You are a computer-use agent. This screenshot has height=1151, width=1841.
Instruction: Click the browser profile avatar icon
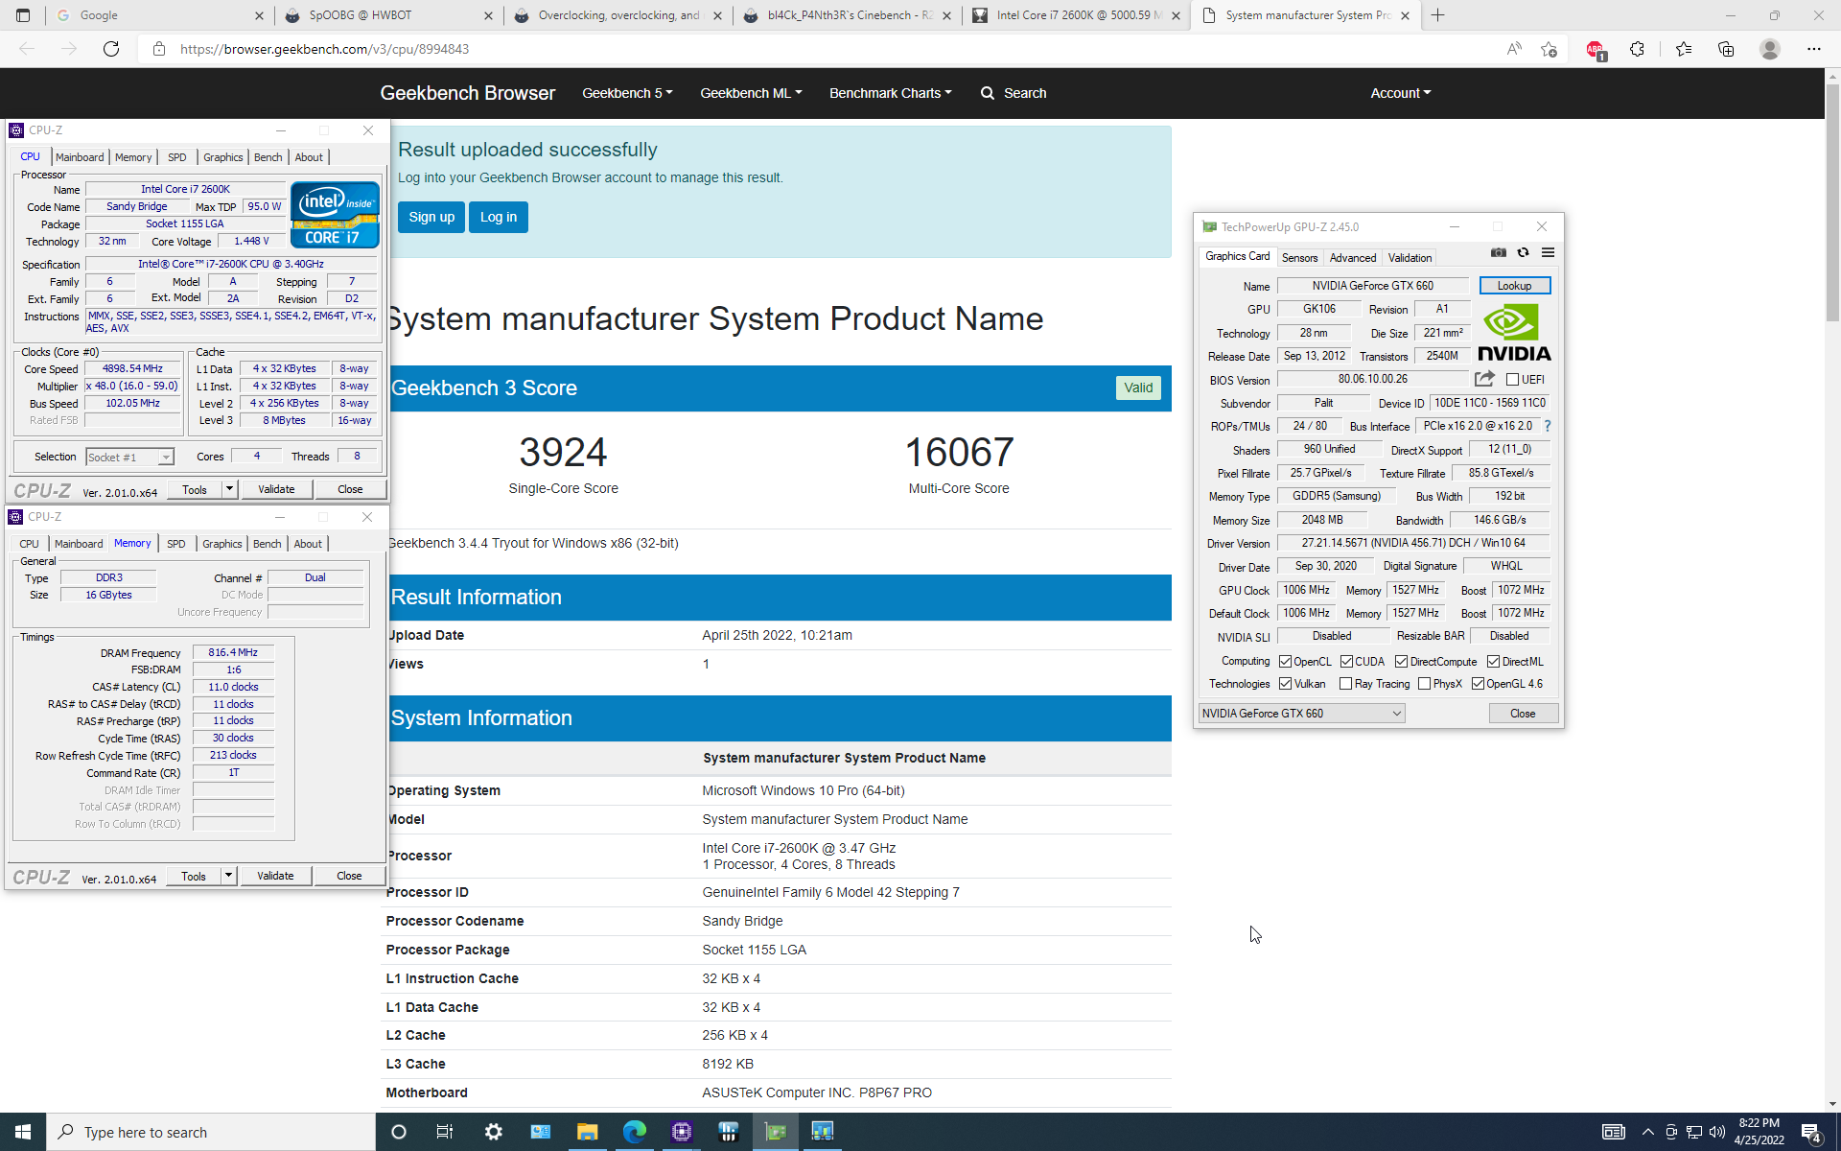click(1770, 49)
